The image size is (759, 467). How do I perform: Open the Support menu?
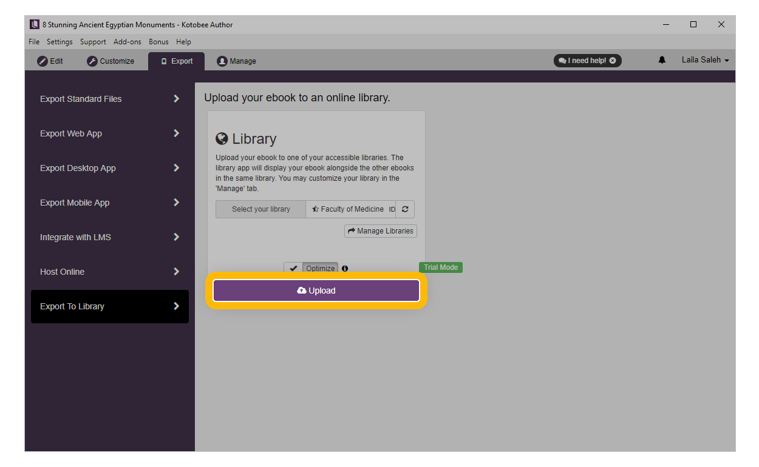coord(93,42)
